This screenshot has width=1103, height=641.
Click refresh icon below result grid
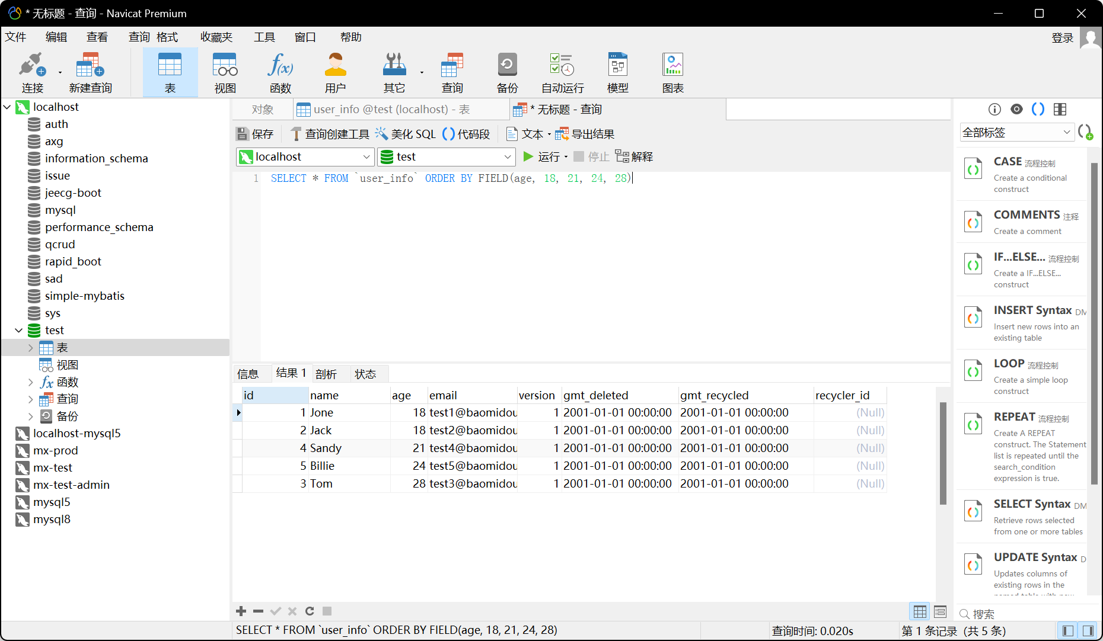click(x=310, y=611)
